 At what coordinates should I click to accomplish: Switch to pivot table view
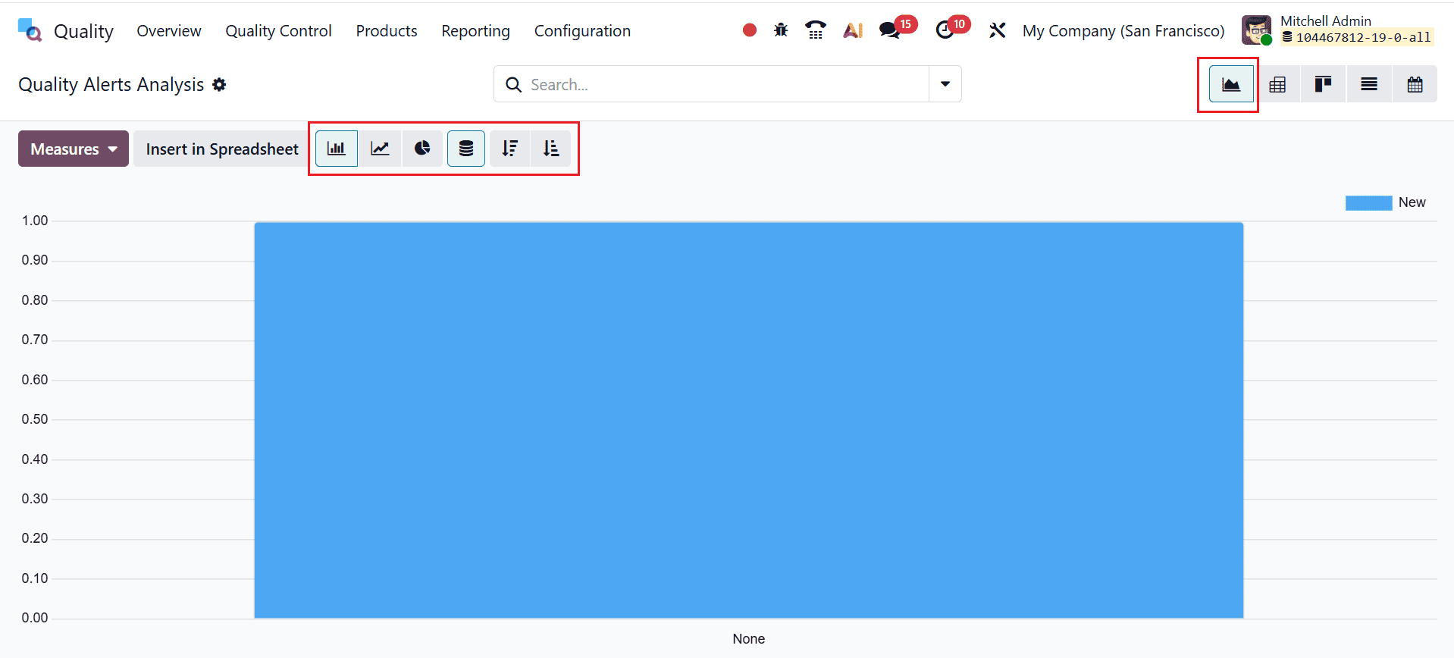tap(1277, 84)
